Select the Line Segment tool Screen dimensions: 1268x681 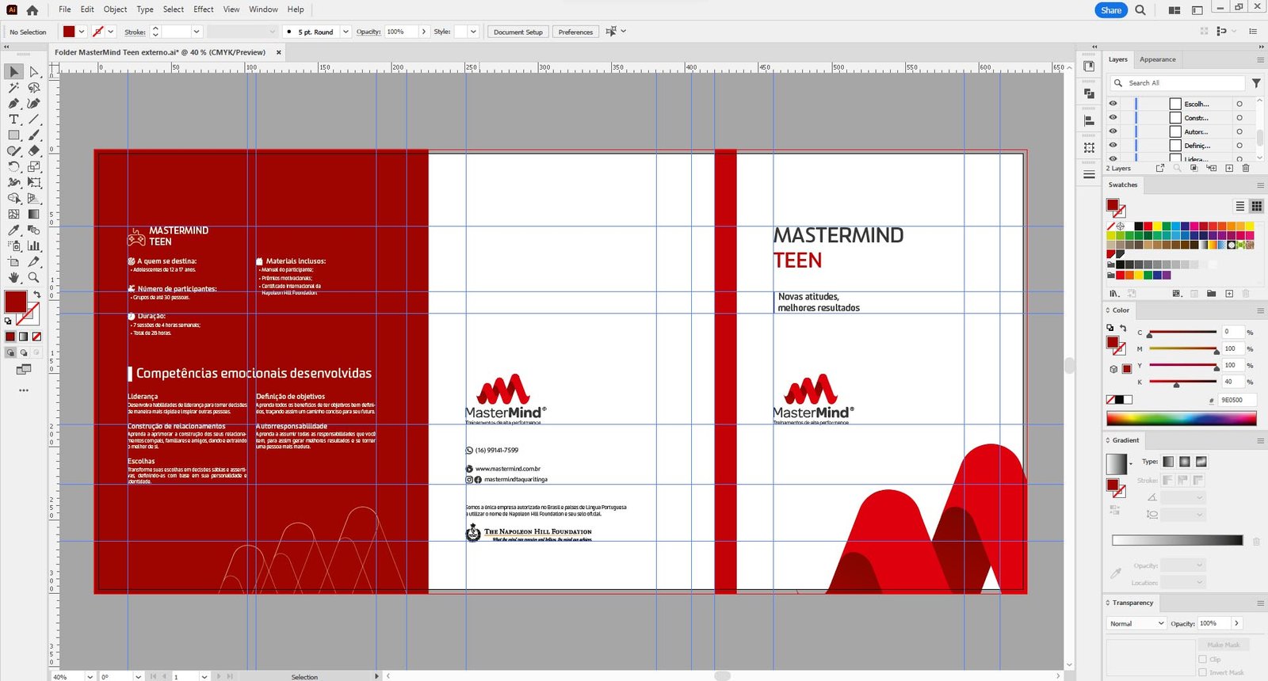pos(33,120)
